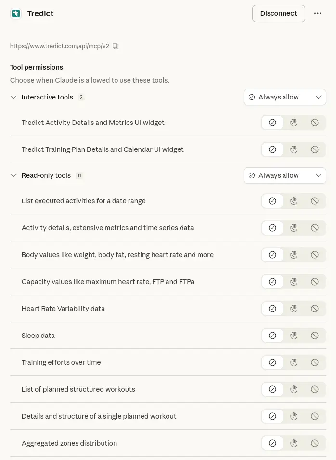Click the Tredict logo icon
Viewport: 336px width, 460px height.
click(16, 13)
